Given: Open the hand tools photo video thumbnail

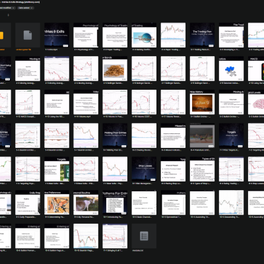Looking at the screenshot, I should click(x=57, y=203).
